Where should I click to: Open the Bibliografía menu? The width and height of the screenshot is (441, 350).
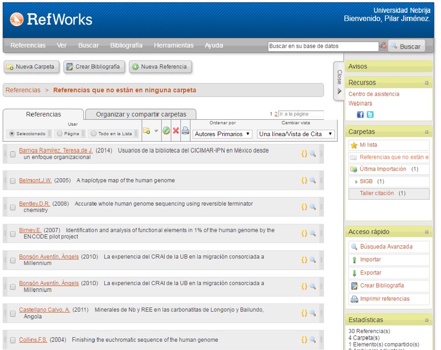click(126, 46)
